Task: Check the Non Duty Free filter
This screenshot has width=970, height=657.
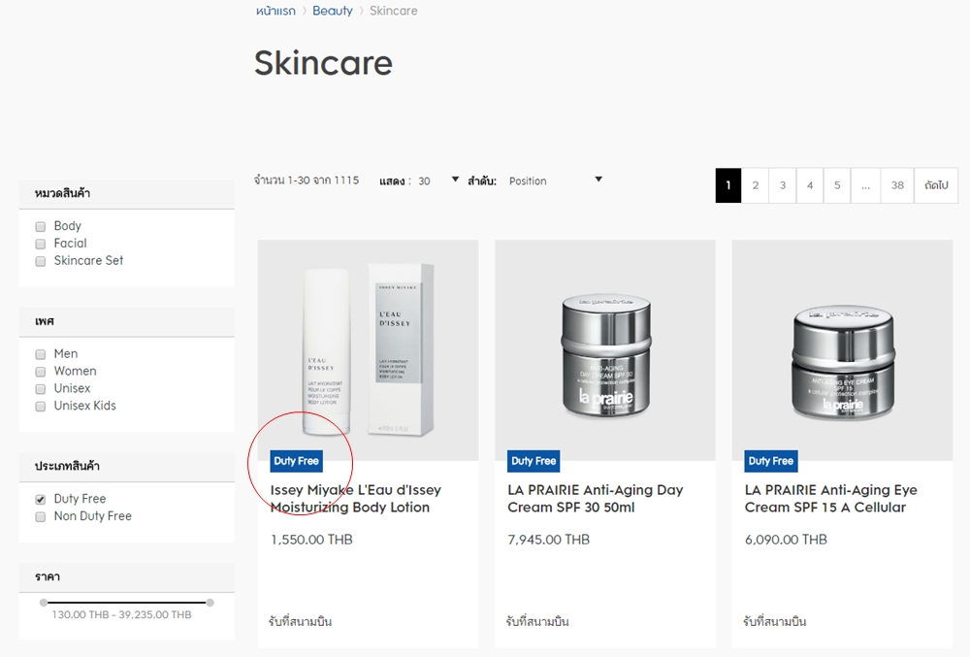Action: pos(40,516)
